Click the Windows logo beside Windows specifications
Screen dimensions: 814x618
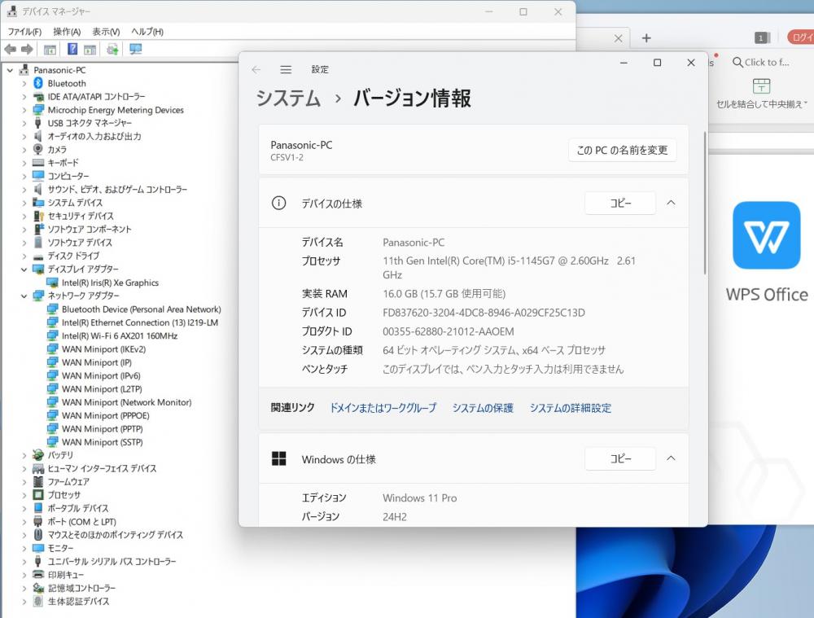click(278, 458)
